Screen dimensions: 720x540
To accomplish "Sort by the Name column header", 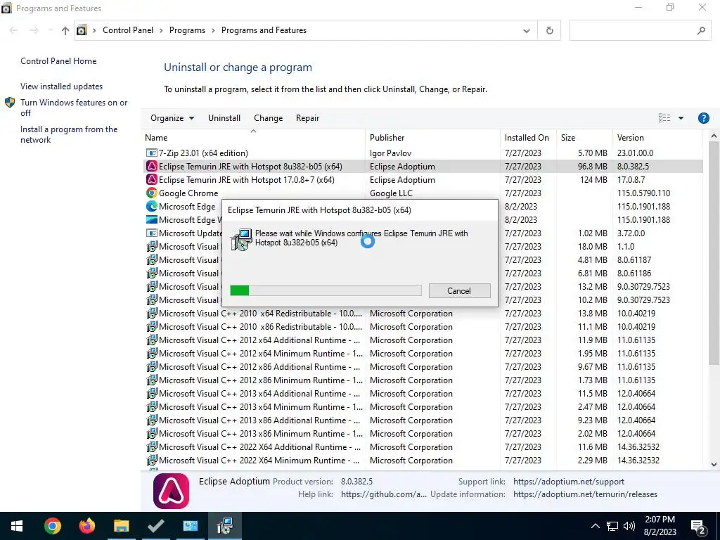I will tap(253, 137).
